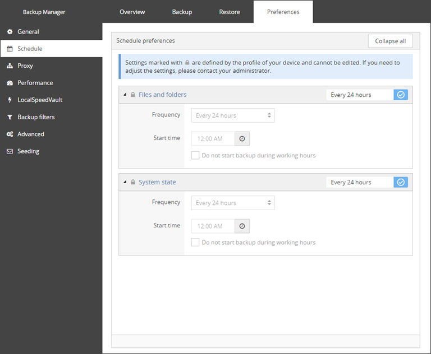The width and height of the screenshot is (431, 354).
Task: Click the Schedule preferences heading
Action: [x=145, y=41]
